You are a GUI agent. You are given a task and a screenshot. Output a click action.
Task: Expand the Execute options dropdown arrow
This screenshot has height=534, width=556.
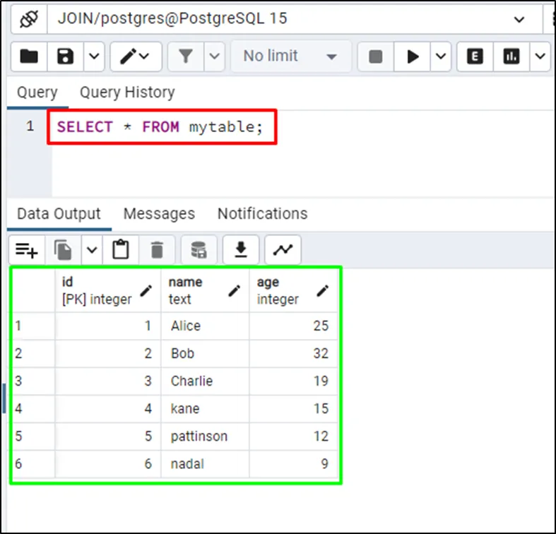441,57
